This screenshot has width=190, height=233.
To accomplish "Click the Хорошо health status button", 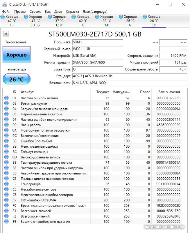I will (17, 55).
